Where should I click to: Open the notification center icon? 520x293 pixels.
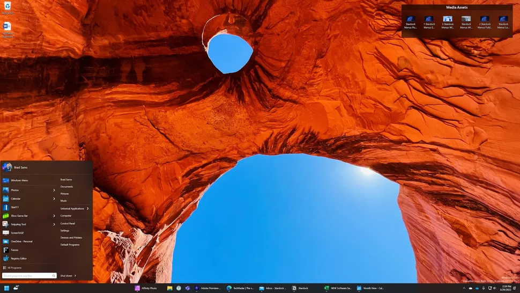tap(515, 288)
